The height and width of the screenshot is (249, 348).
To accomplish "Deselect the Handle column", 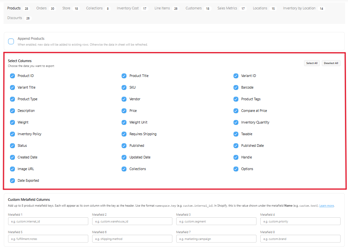I will pyautogui.click(x=236, y=157).
